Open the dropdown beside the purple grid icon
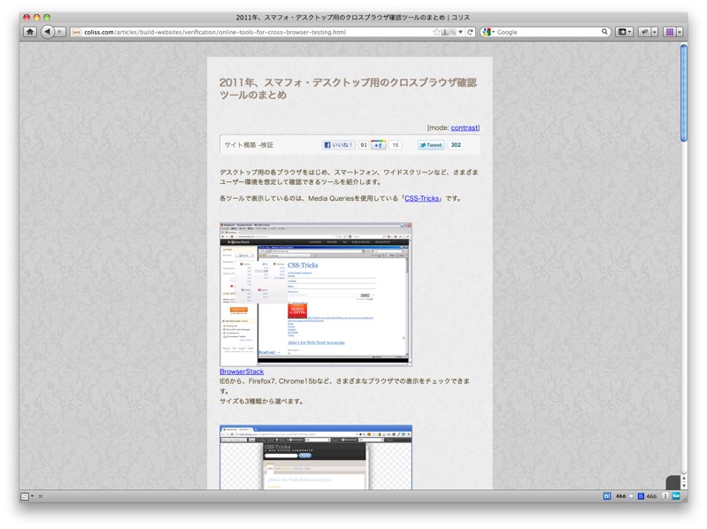This screenshot has width=707, height=529. (680, 32)
